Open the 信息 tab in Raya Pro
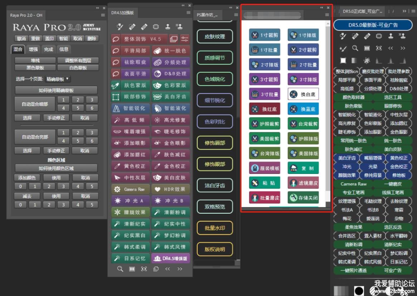Image resolution: width=417 pixels, height=296 pixels. click(x=64, y=49)
